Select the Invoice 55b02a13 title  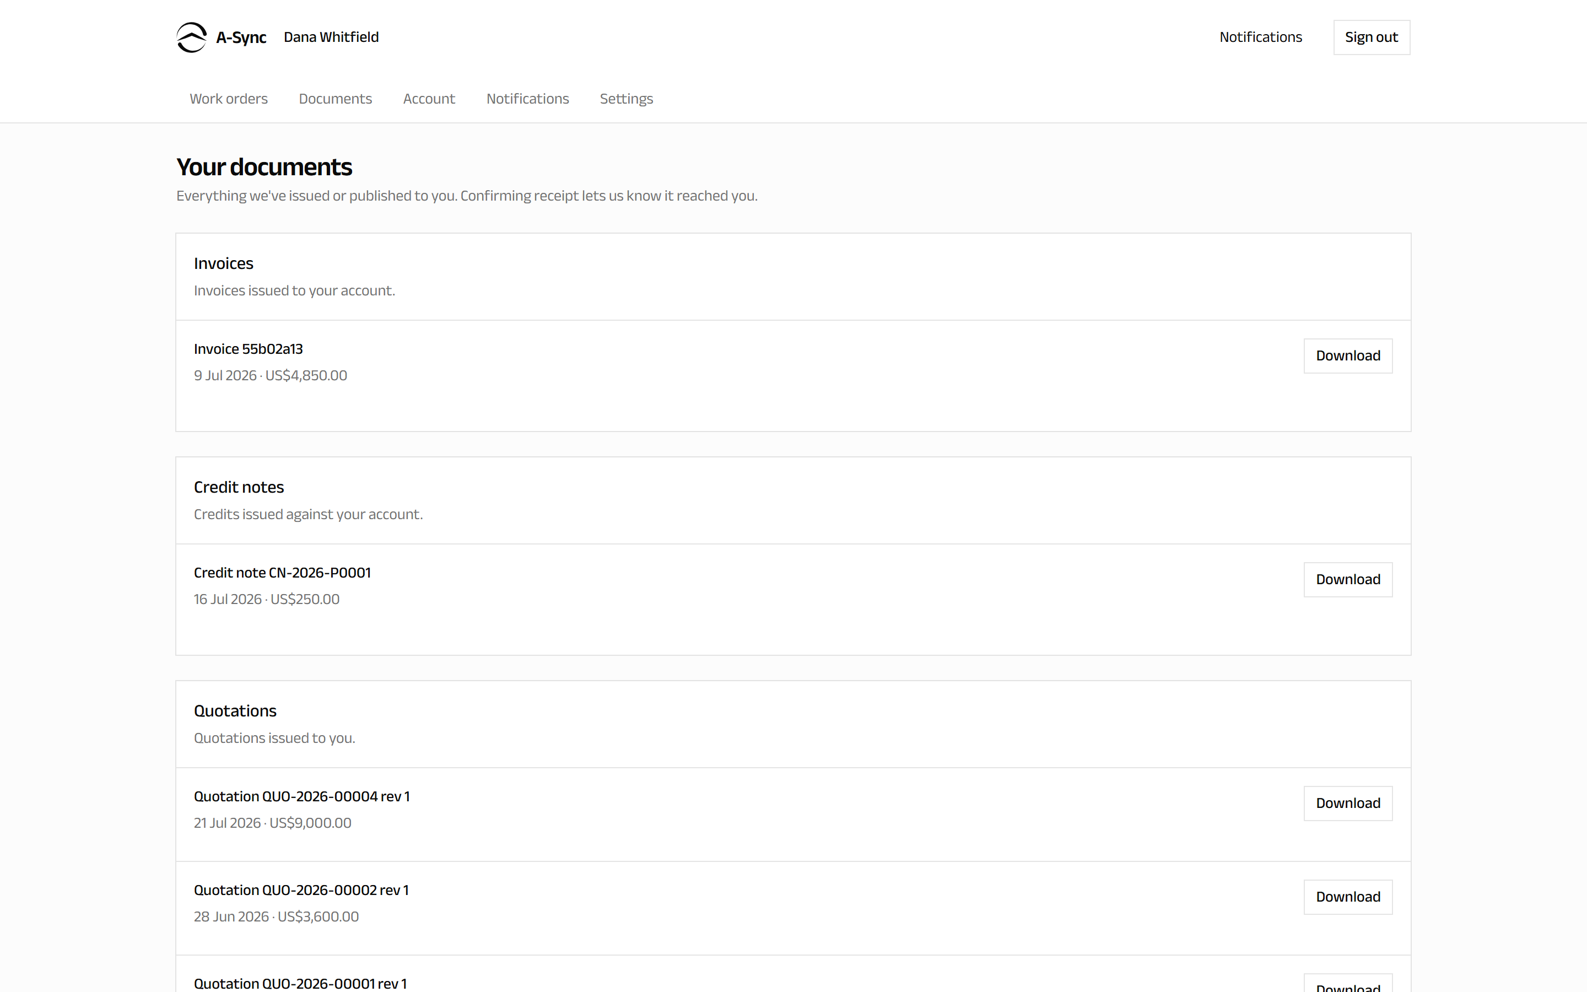(248, 349)
